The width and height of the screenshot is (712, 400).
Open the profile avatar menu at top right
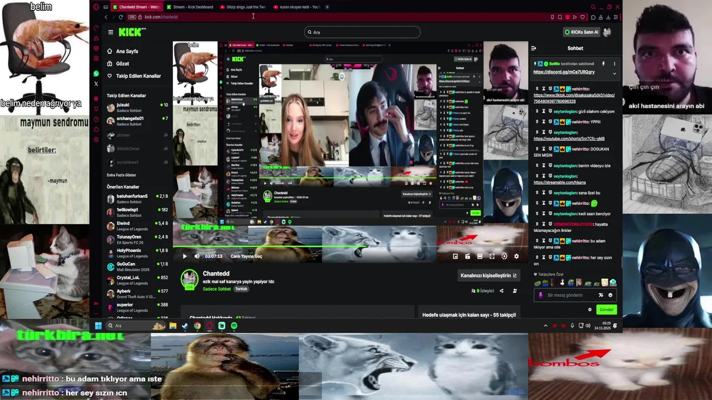[x=607, y=32]
